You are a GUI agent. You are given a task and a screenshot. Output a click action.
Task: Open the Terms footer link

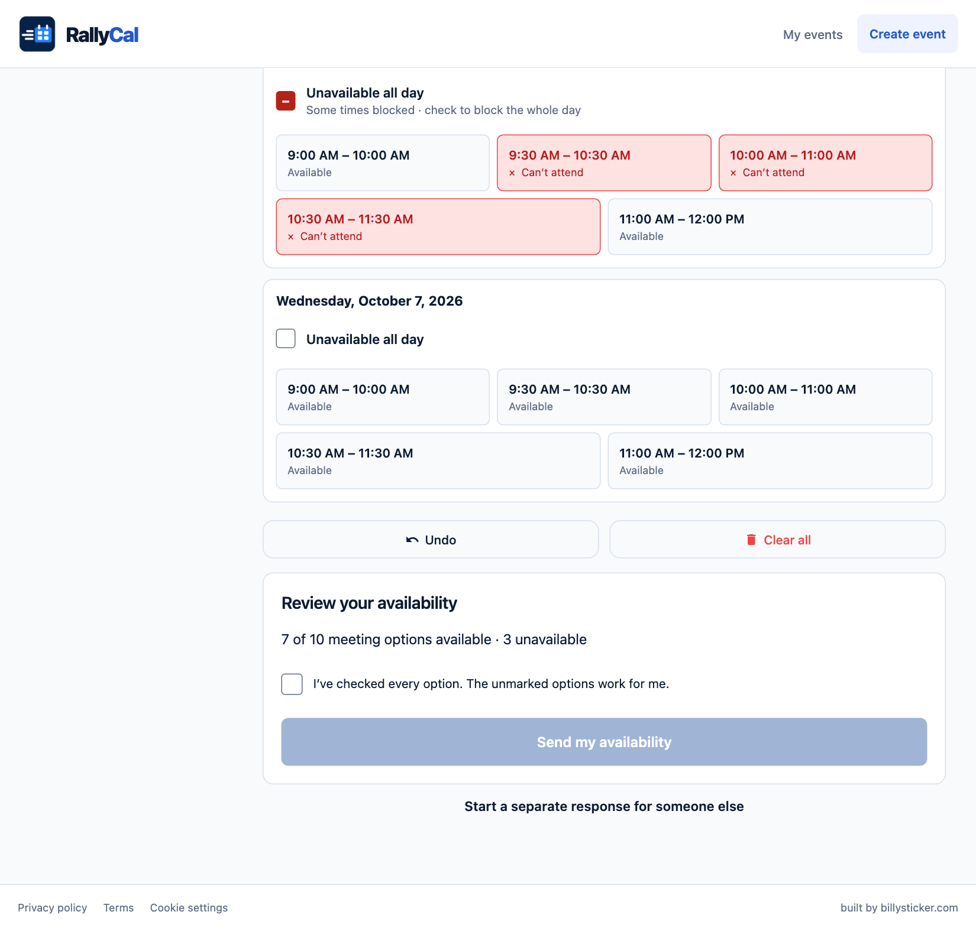118,907
